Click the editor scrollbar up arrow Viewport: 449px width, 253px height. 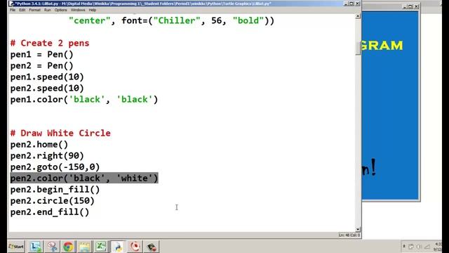[358, 16]
